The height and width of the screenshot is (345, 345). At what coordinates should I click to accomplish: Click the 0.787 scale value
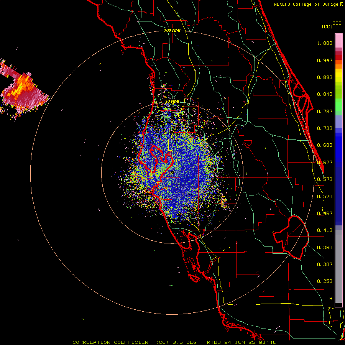point(325,111)
